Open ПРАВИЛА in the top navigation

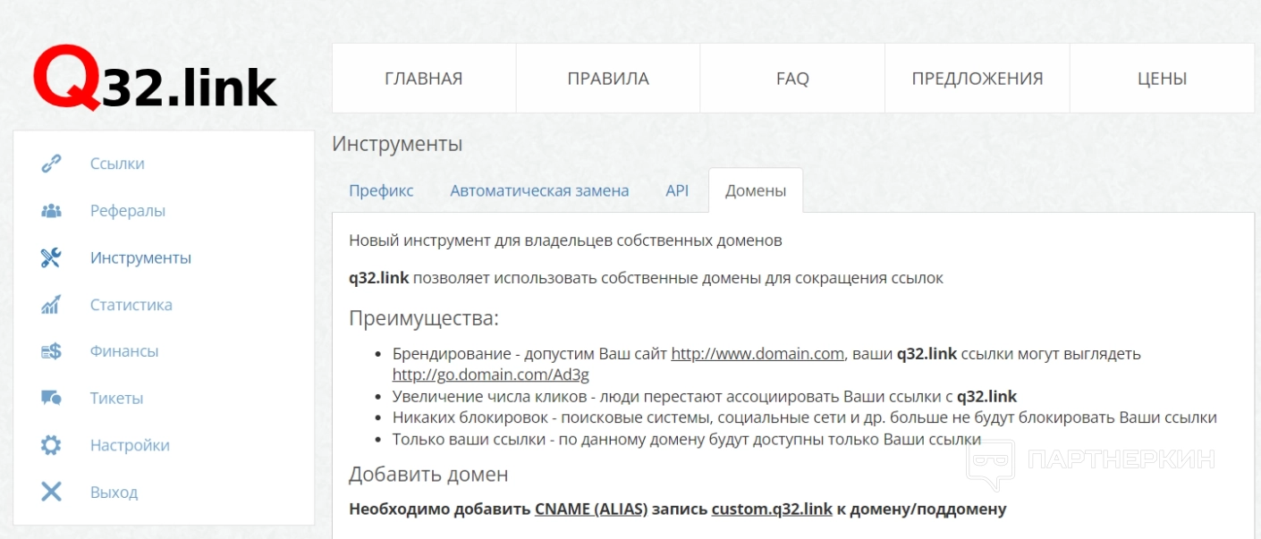[x=608, y=78]
